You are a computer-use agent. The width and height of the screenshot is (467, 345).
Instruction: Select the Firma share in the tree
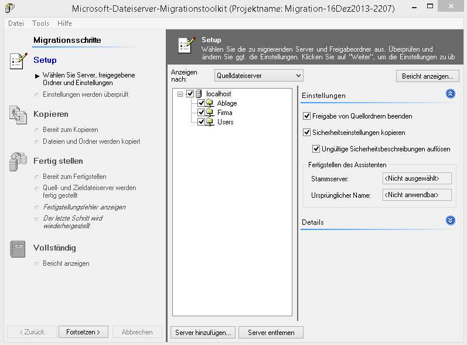[x=225, y=113]
